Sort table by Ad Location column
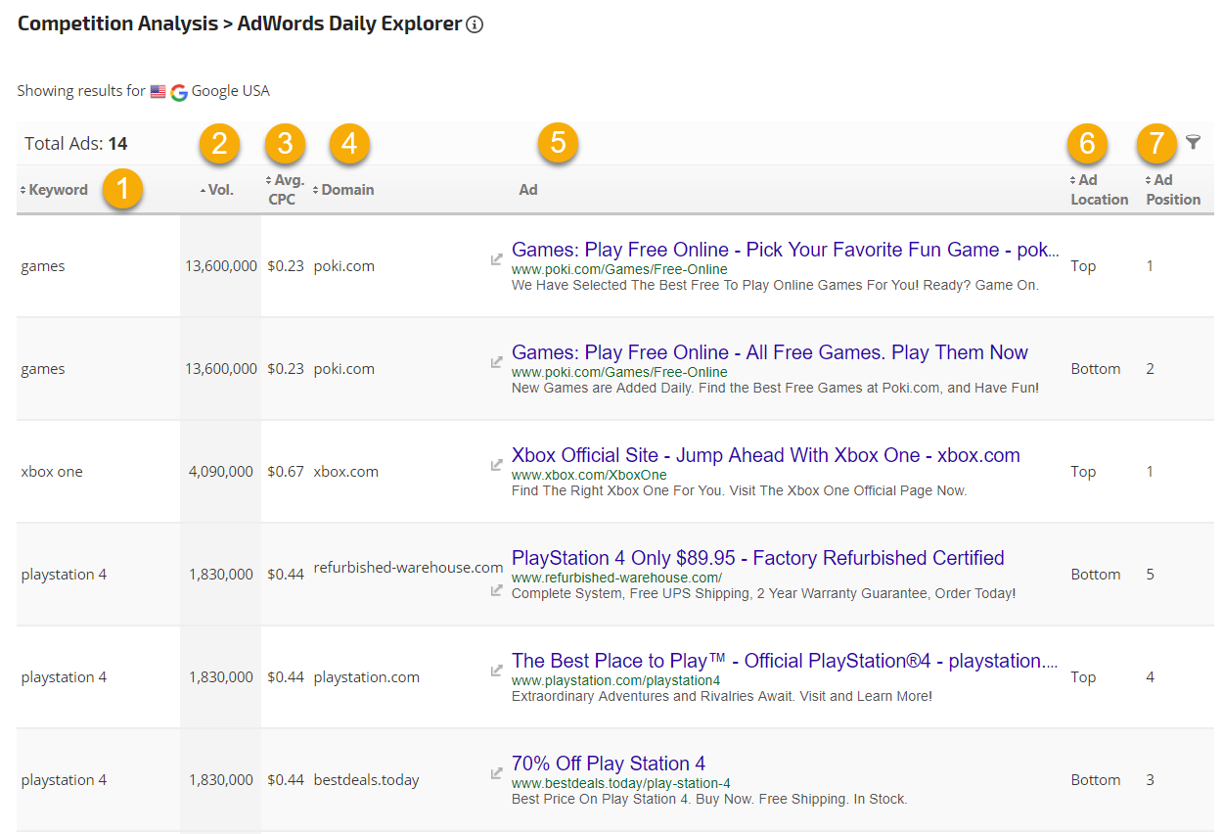 tap(1098, 190)
